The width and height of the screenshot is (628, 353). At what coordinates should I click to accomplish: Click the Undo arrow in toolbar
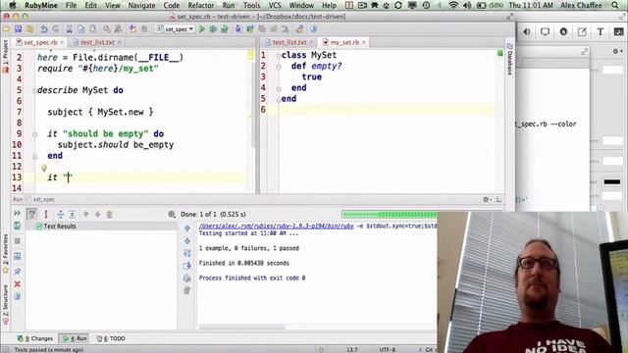click(43, 29)
